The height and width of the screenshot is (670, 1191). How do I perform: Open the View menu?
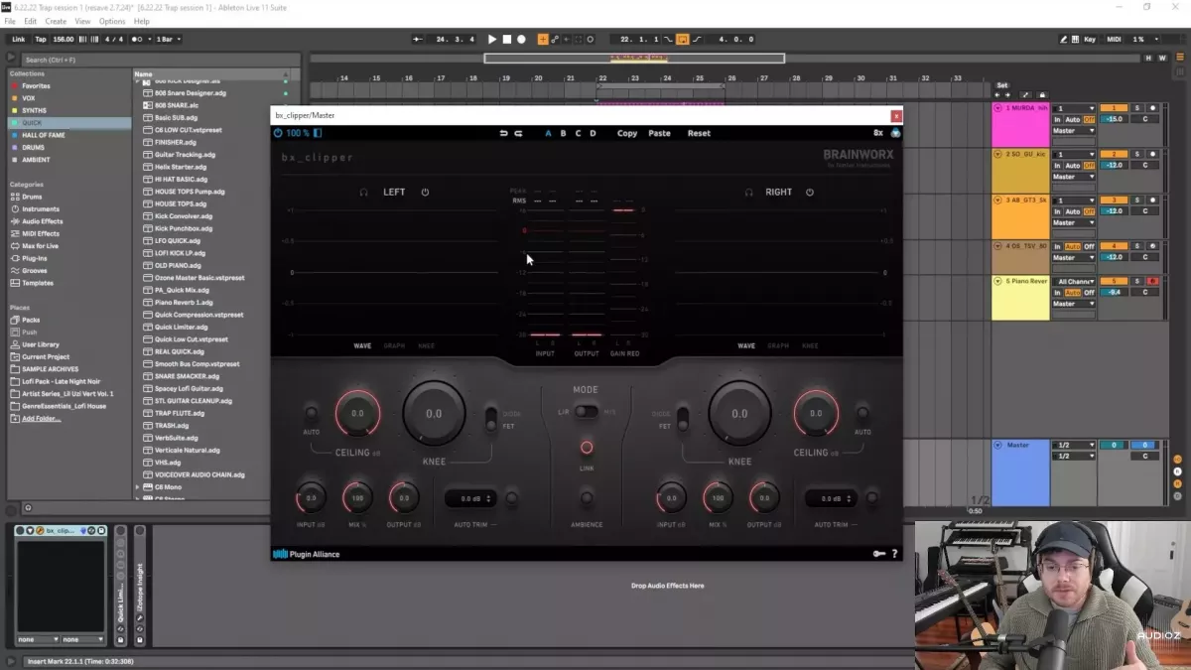tap(82, 21)
